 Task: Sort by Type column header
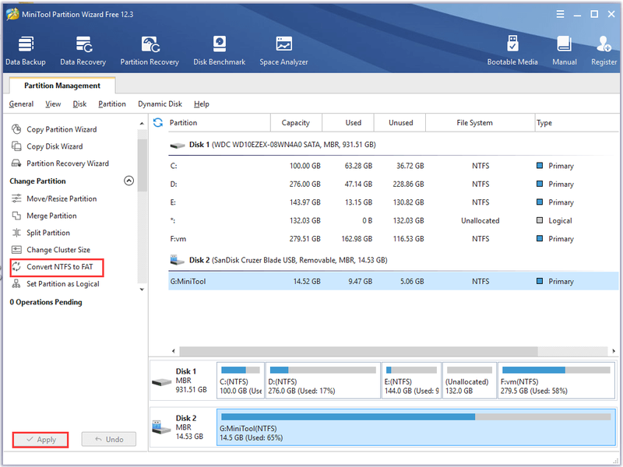(x=577, y=123)
